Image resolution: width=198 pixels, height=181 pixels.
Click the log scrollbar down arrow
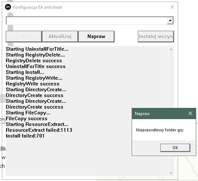tap(171, 173)
